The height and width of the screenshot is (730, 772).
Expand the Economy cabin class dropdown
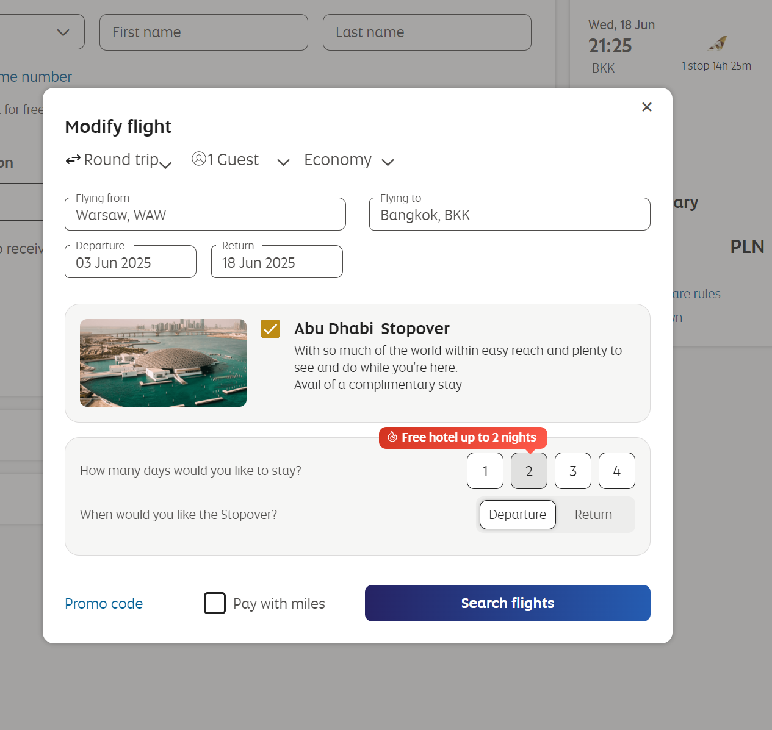click(x=388, y=162)
